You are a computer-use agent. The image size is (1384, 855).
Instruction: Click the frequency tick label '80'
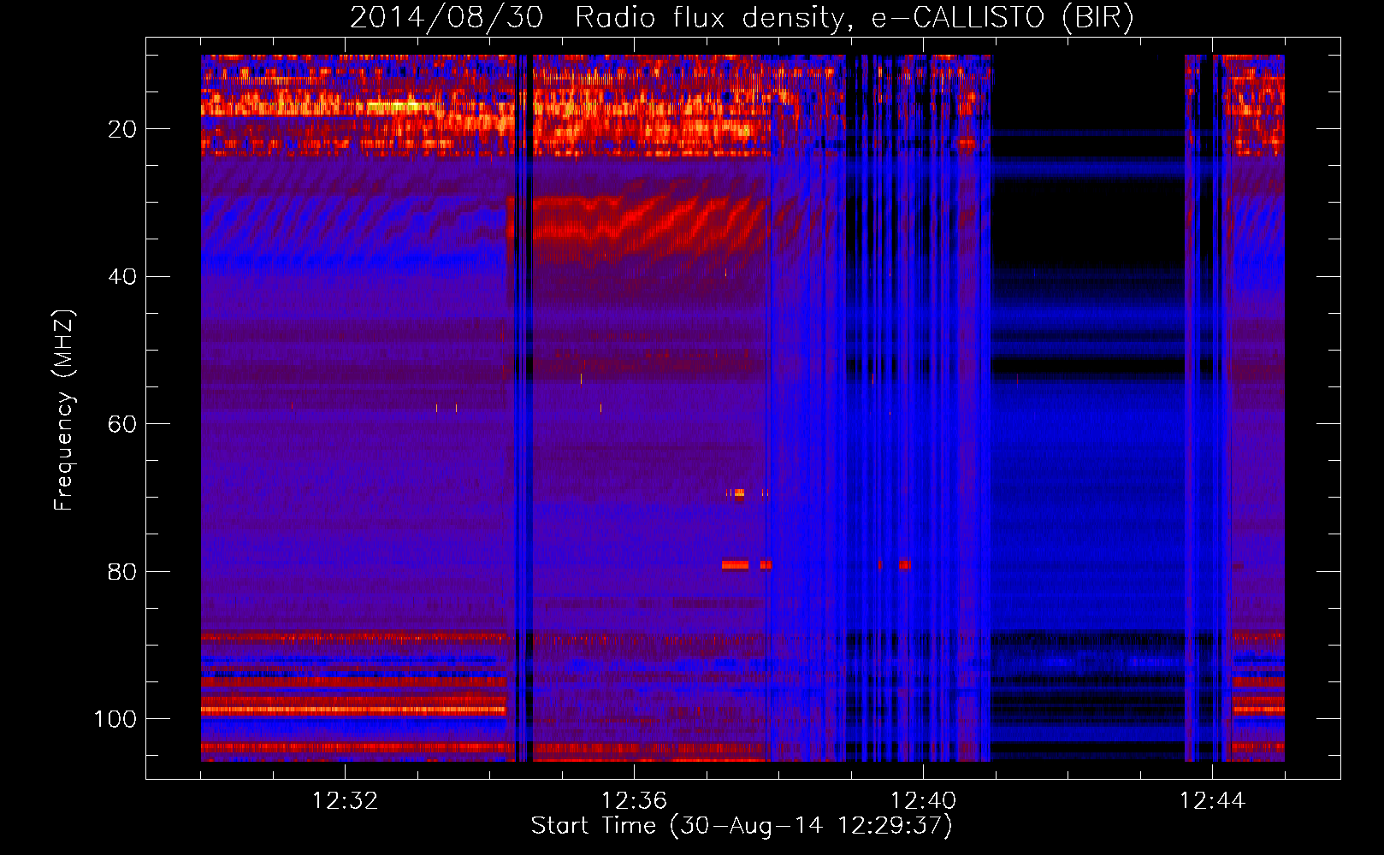coord(122,571)
